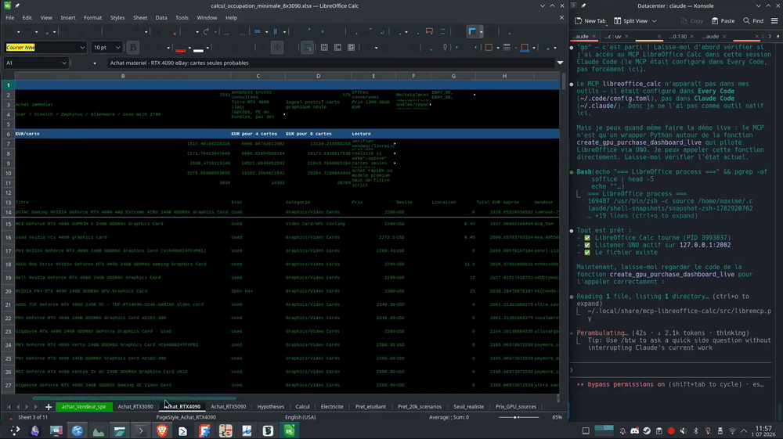Switch to the Electricite sheet tab

point(332,407)
